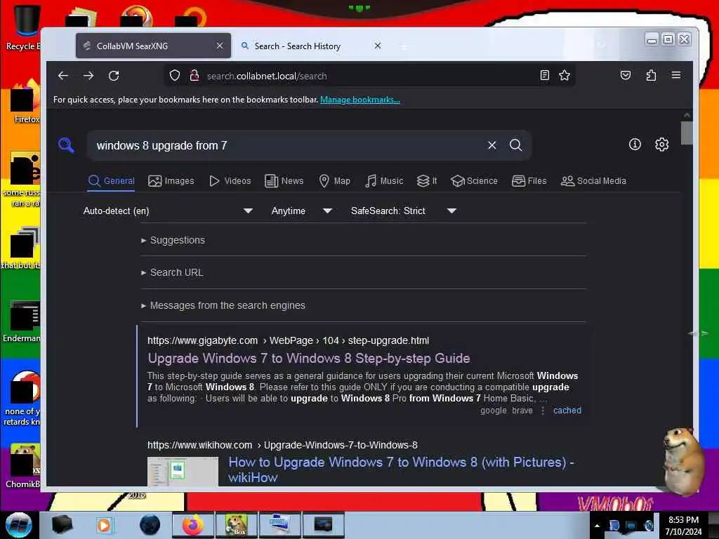Switch to the Search History tab
The image size is (719, 539).
pos(311,46)
